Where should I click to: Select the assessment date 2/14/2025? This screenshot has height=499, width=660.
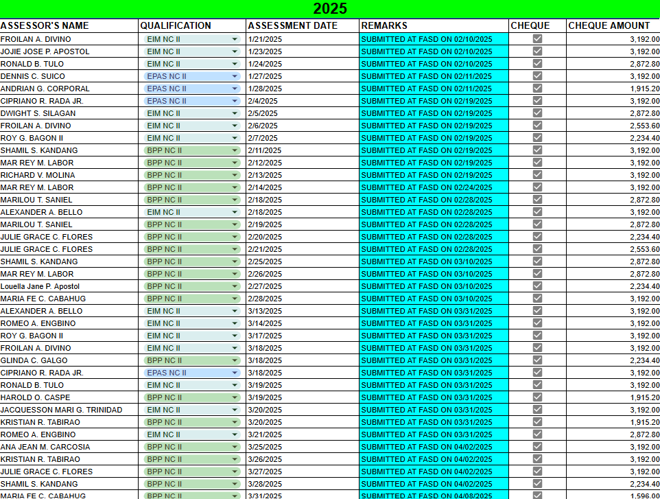[x=303, y=187]
